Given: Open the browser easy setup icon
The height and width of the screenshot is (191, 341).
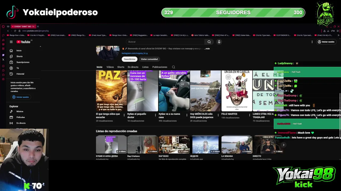Looking at the screenshot, I should (x=338, y=31).
